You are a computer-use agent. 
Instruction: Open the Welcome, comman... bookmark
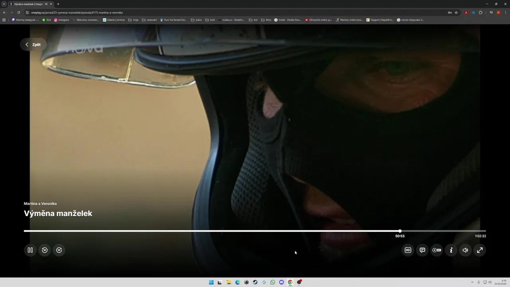pyautogui.click(x=85, y=20)
